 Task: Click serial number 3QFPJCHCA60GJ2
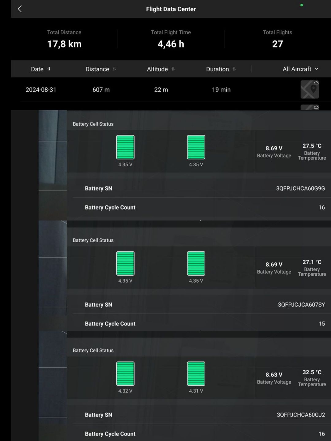click(301, 415)
